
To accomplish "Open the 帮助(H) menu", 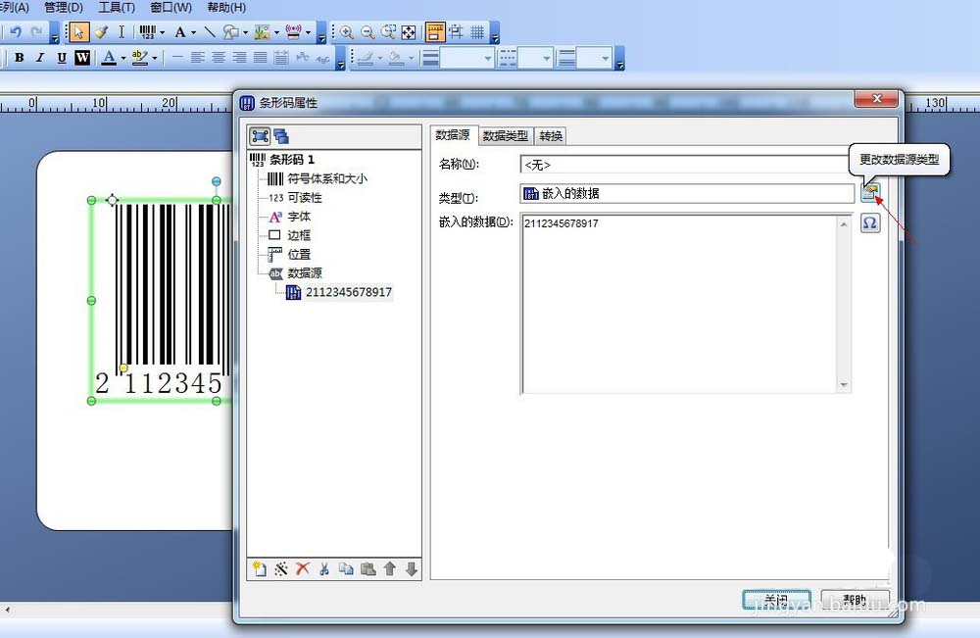I will point(226,8).
